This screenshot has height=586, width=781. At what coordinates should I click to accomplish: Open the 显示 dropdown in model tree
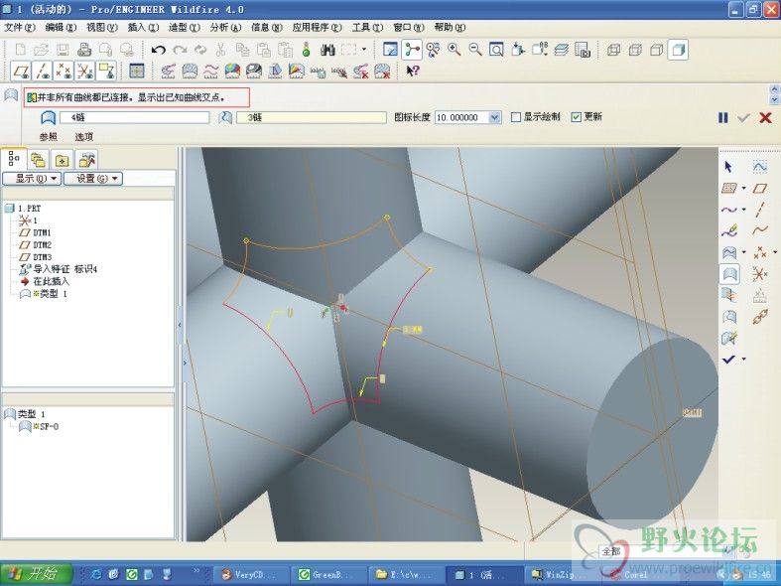[32, 179]
